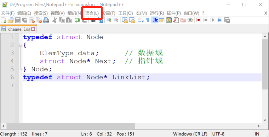Click the vertical scrollbar up arrow
Viewport: 269px width, 137px height.
265,36
